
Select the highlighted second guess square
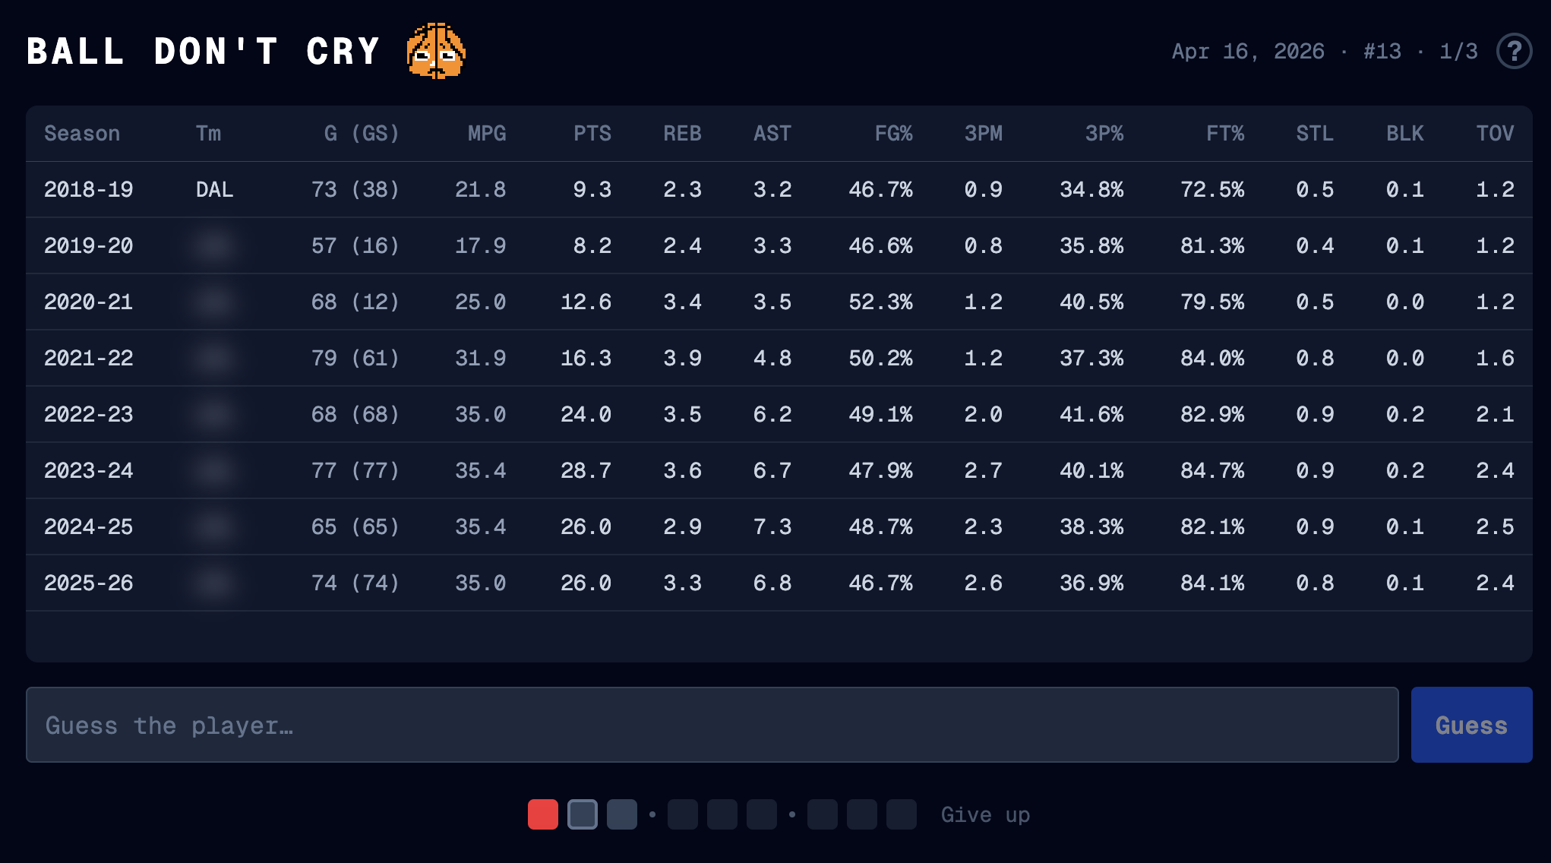pyautogui.click(x=583, y=814)
